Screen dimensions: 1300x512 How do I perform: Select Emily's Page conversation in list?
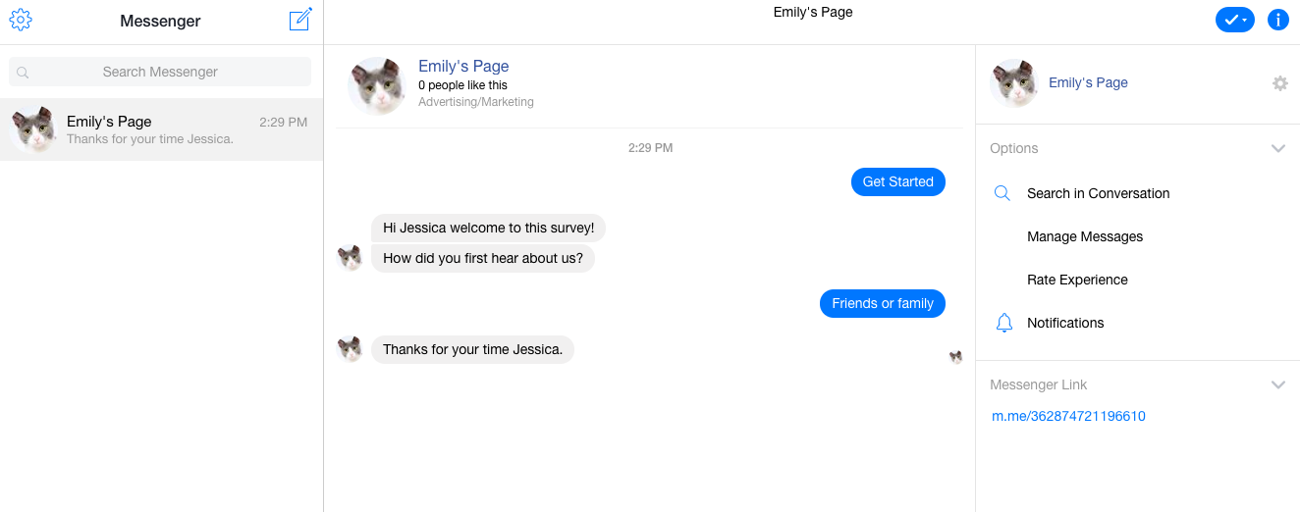click(161, 129)
